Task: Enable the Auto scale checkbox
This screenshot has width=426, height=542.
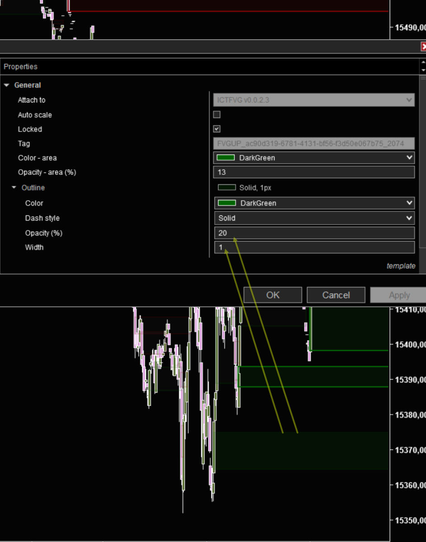Action: [217, 115]
